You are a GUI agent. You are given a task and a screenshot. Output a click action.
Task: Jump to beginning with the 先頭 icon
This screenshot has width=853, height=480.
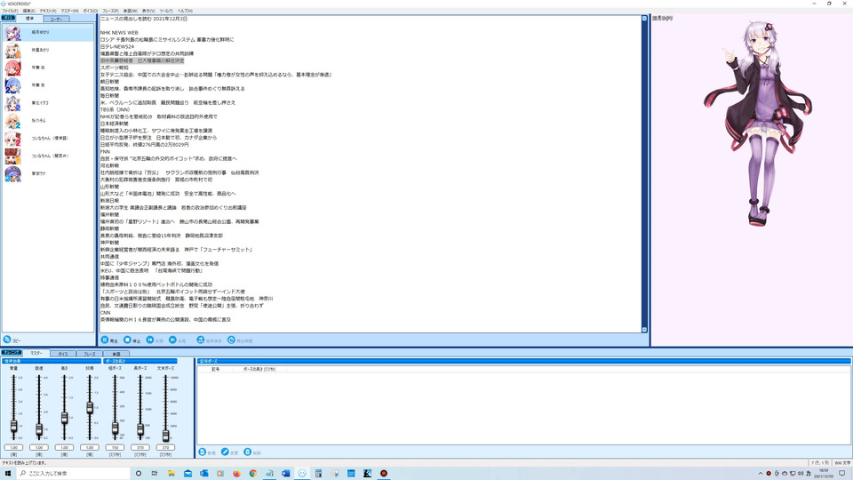coord(149,340)
